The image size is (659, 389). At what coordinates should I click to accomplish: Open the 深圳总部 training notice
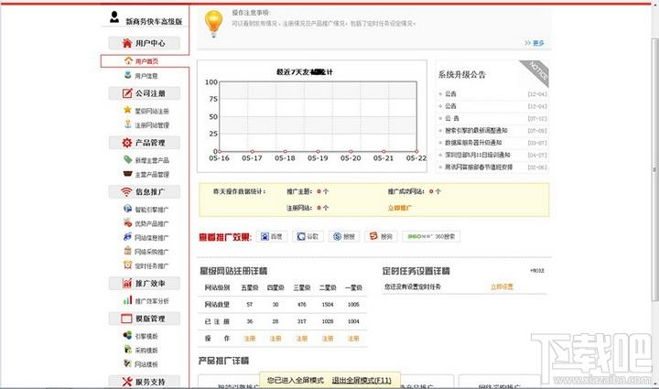[478, 155]
